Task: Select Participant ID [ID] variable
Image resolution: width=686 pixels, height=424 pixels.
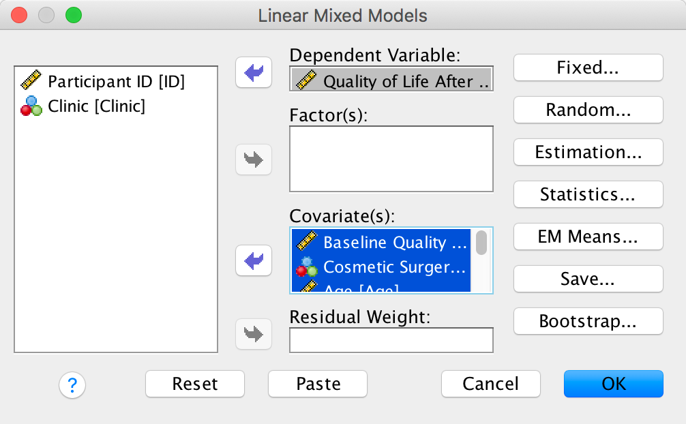Action: pyautogui.click(x=116, y=82)
